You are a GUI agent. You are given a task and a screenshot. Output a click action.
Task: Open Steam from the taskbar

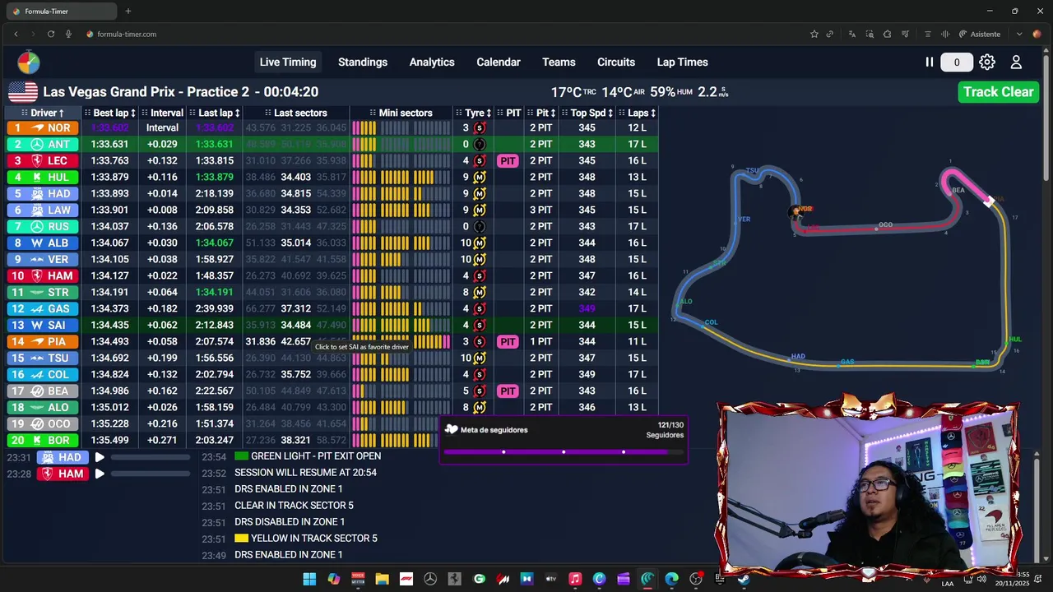[744, 580]
